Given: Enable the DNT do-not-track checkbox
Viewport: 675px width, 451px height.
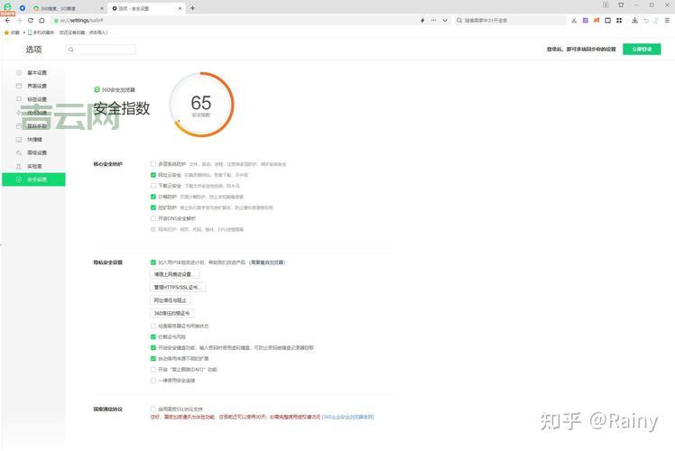Looking at the screenshot, I should pyautogui.click(x=153, y=370).
